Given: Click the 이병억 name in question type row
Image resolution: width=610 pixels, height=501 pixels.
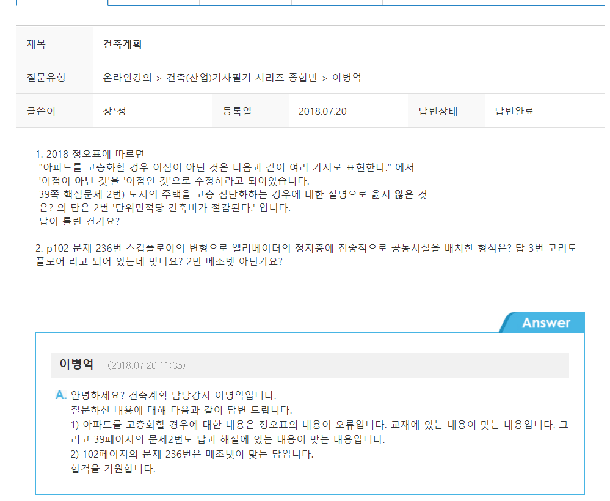Looking at the screenshot, I should point(346,78).
